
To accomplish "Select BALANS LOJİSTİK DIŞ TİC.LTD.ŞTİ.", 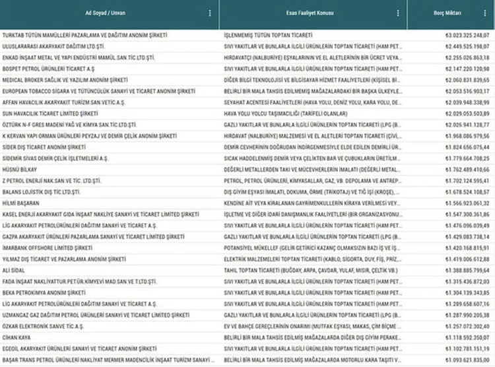I will [42, 192].
